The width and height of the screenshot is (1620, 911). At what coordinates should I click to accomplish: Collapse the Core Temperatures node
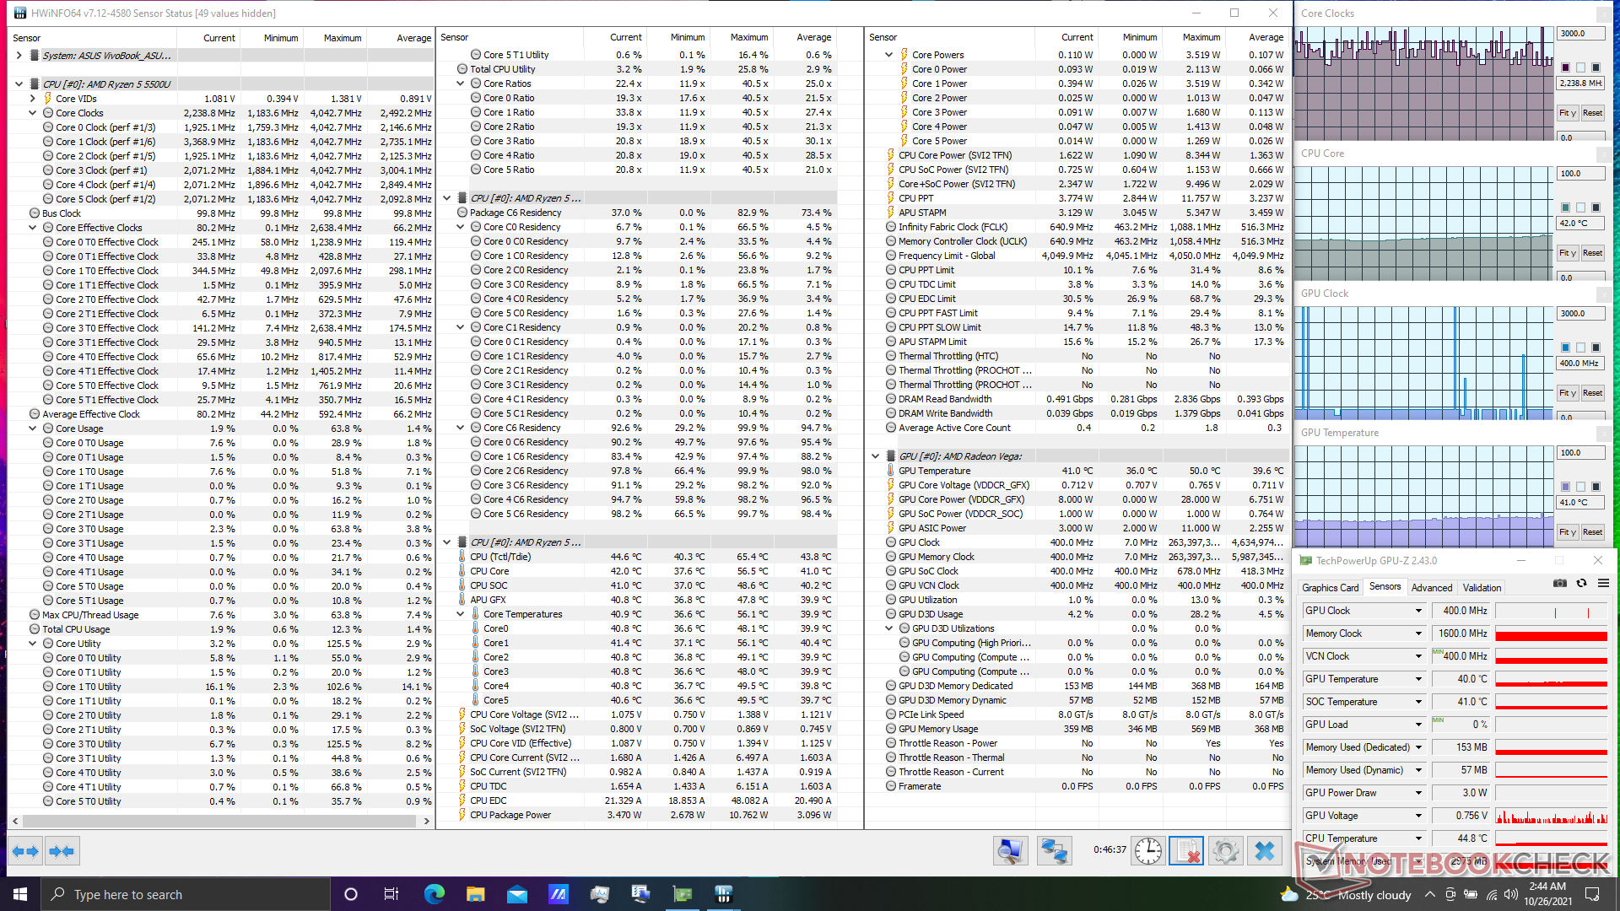pyautogui.click(x=461, y=614)
